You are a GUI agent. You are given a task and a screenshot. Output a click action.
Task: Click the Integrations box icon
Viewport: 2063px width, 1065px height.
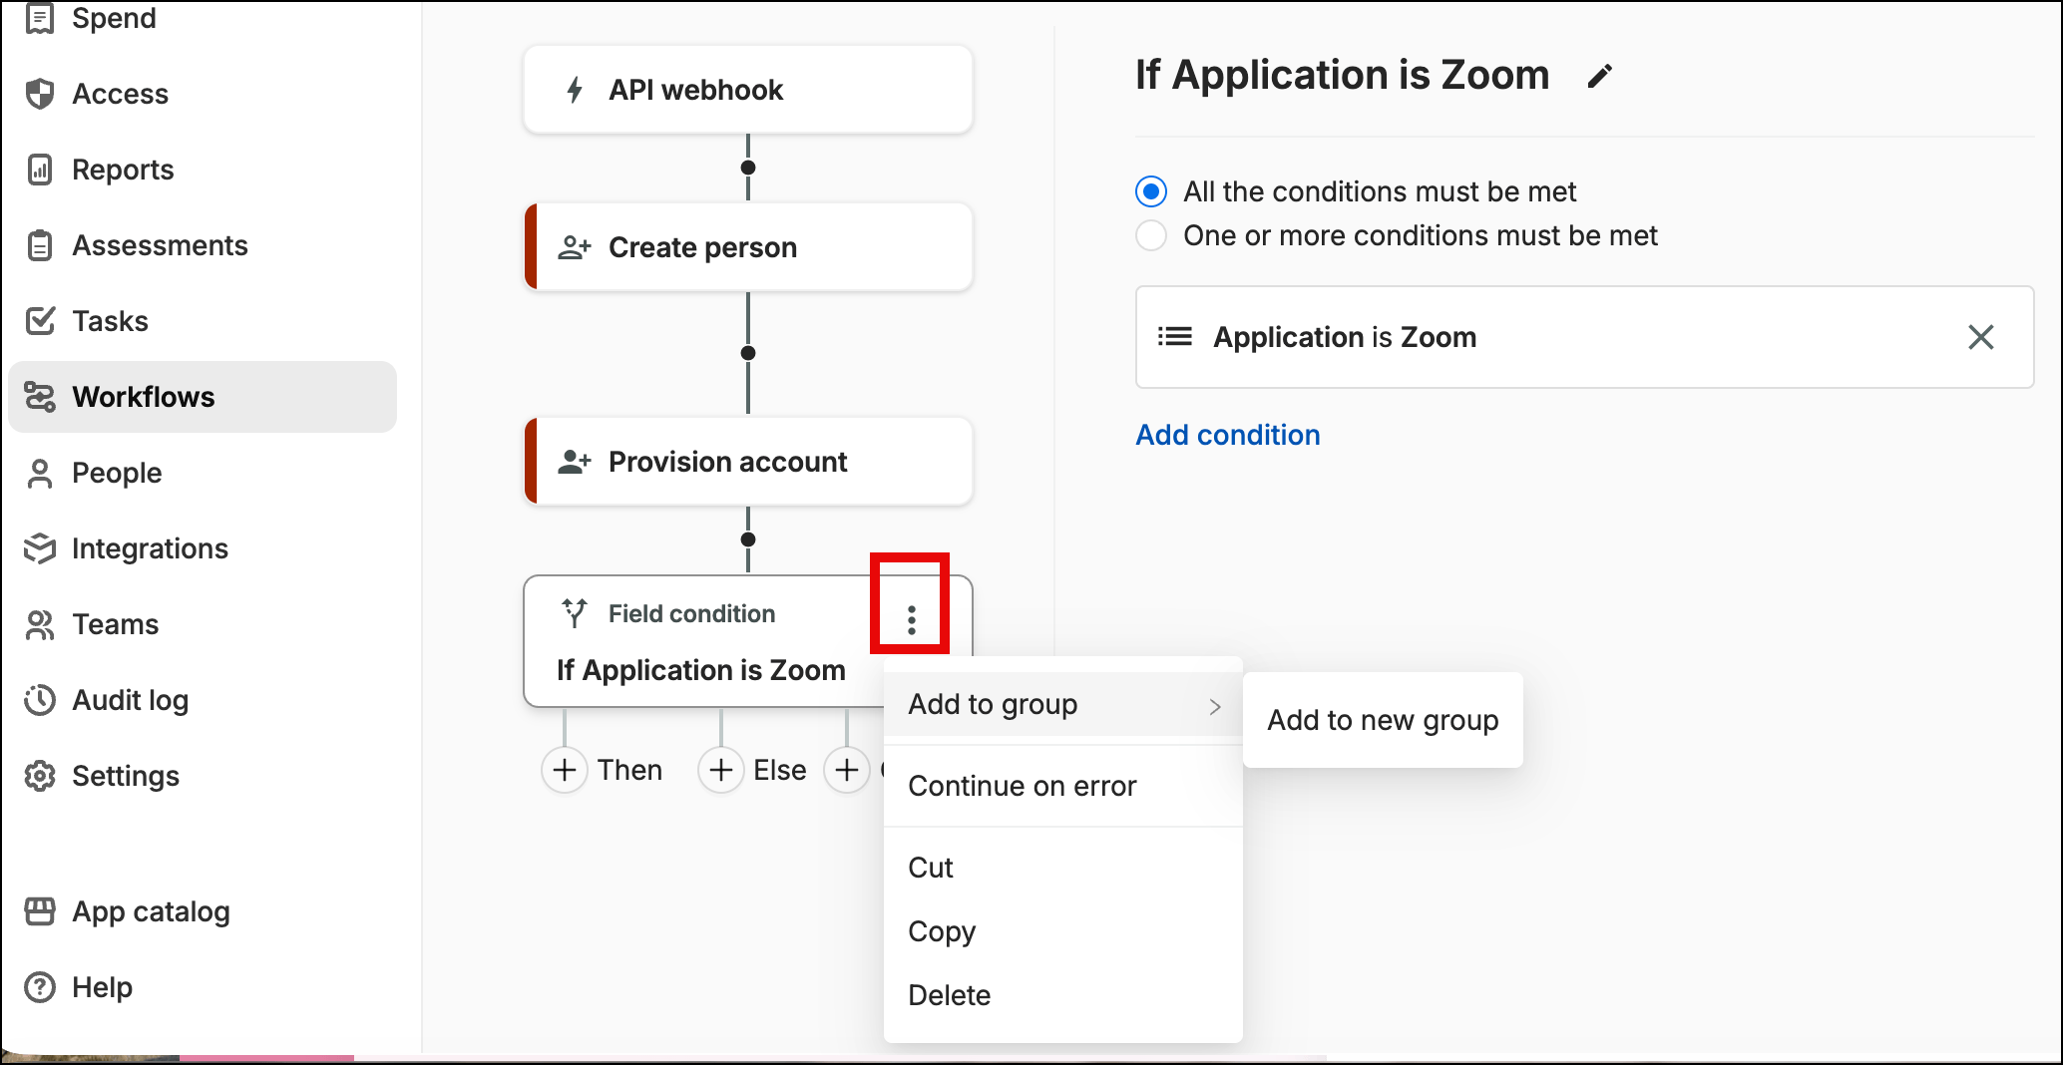coord(40,548)
